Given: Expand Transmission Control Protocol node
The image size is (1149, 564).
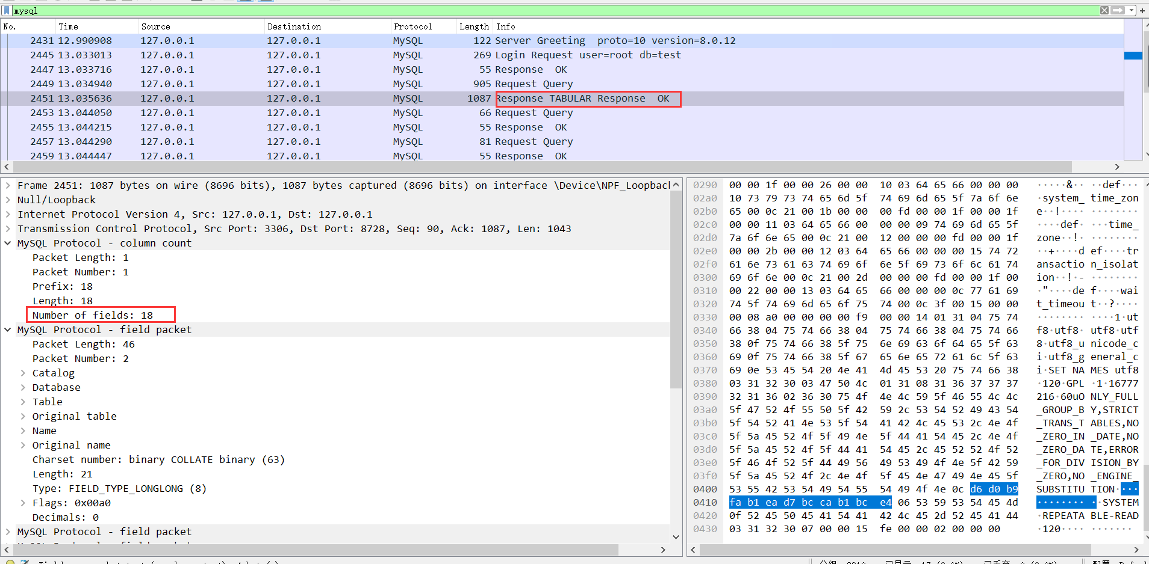Looking at the screenshot, I should coord(8,228).
